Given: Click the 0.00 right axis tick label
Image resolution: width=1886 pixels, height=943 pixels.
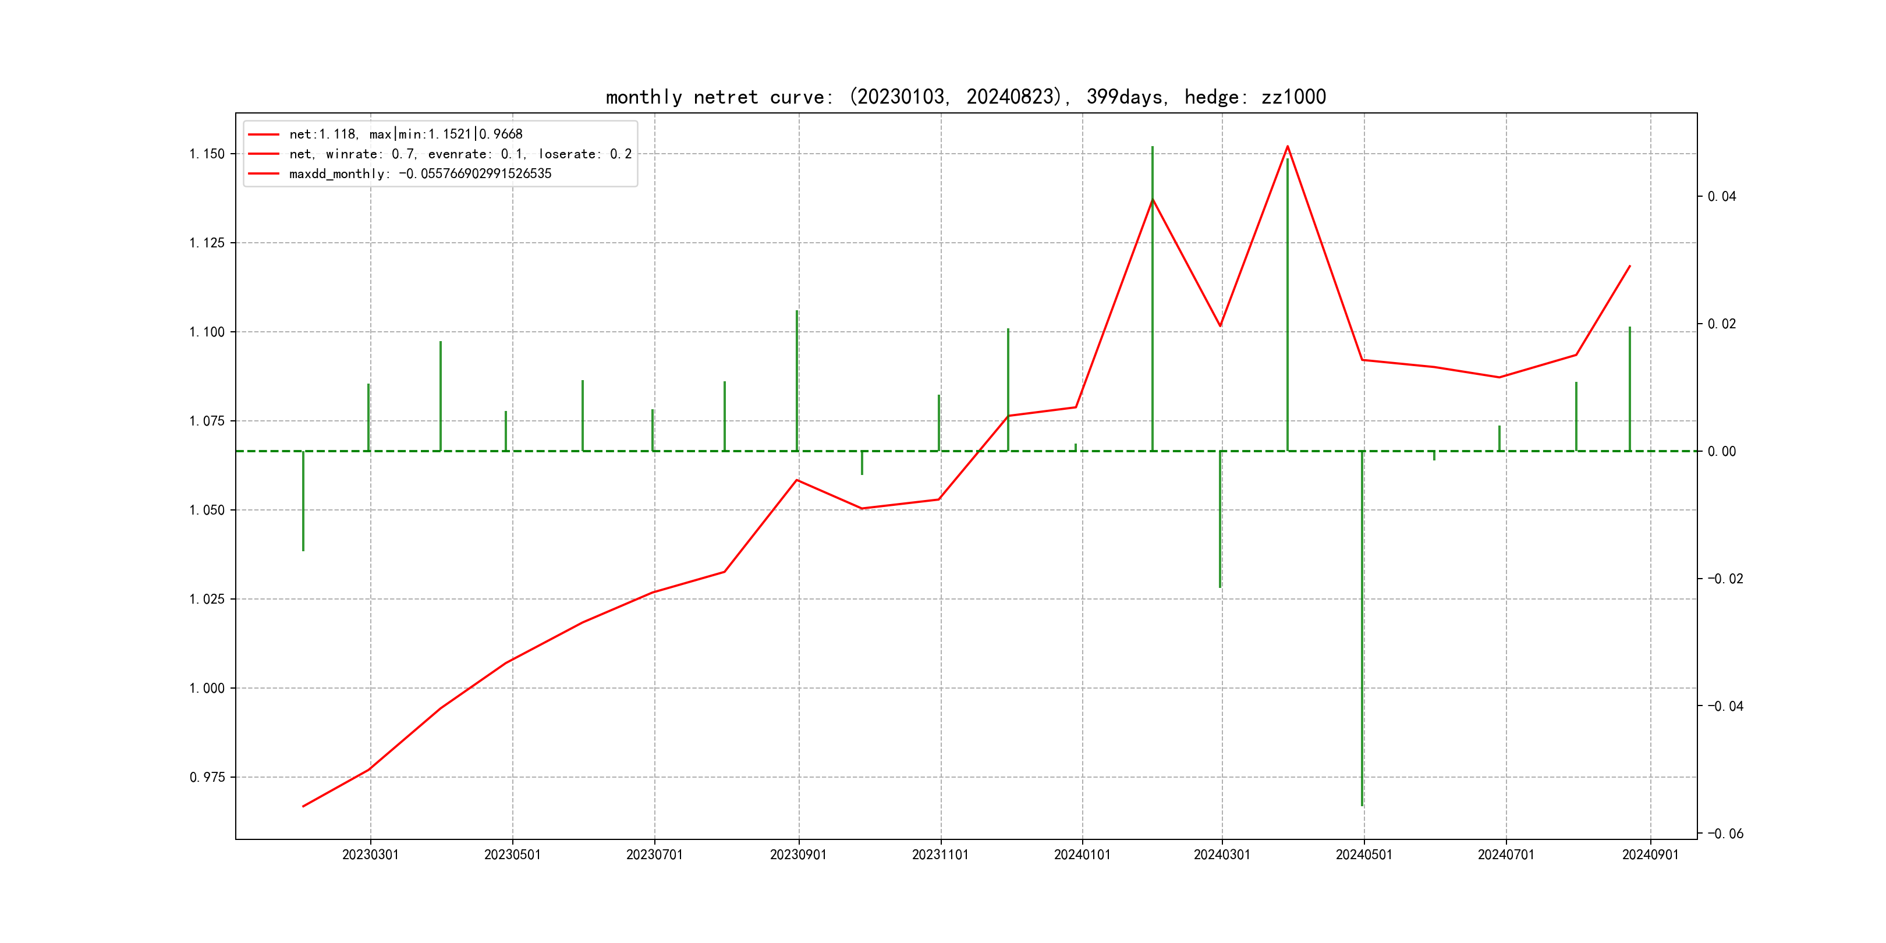Looking at the screenshot, I should pyautogui.click(x=1721, y=451).
